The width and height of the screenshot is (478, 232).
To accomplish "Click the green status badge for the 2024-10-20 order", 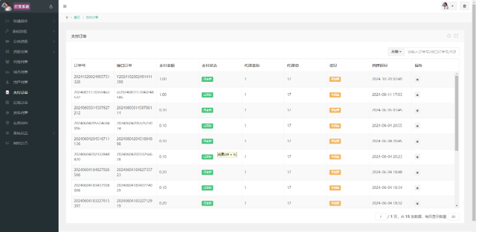I will coord(207,79).
